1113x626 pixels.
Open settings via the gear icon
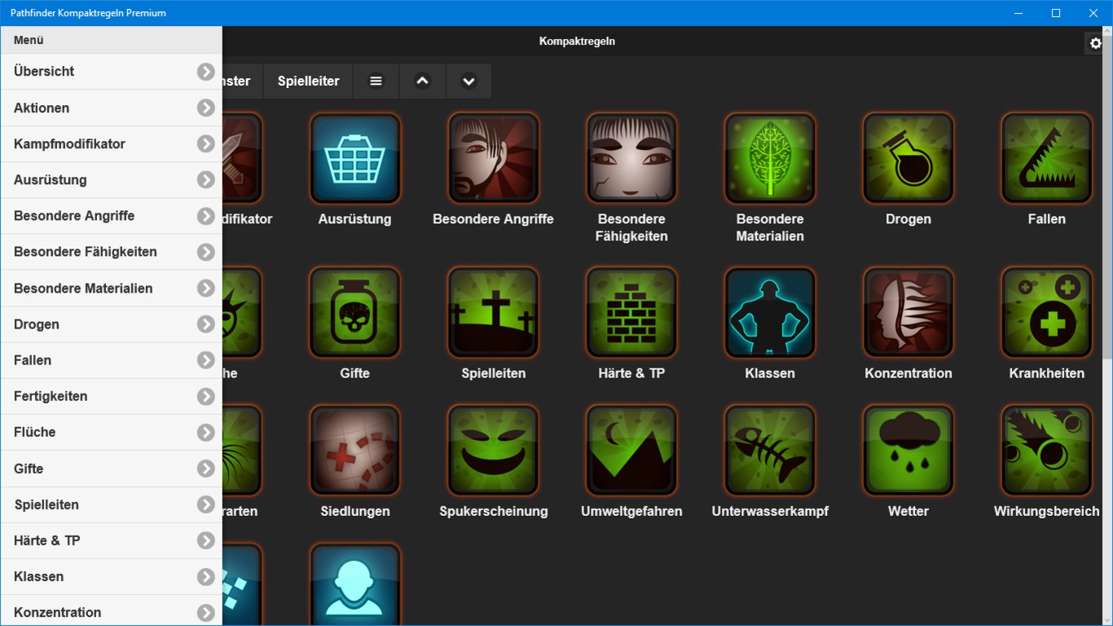pos(1096,43)
